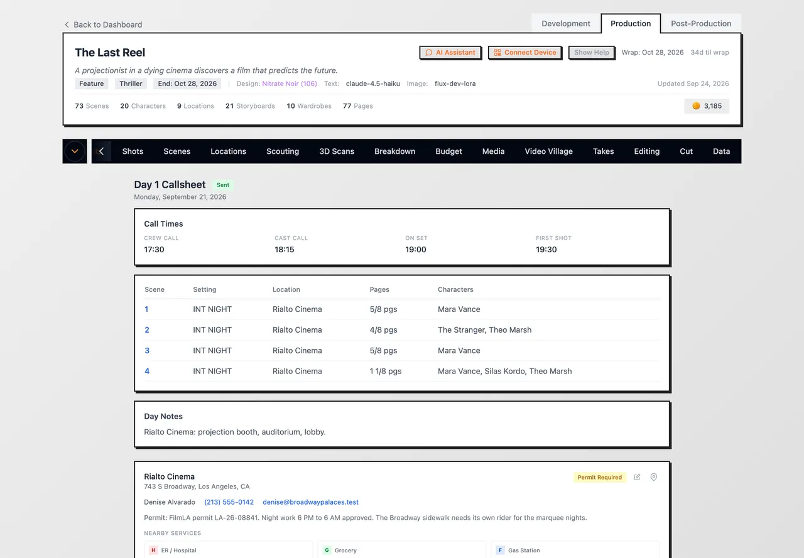Click the Permit Required badge

point(600,478)
